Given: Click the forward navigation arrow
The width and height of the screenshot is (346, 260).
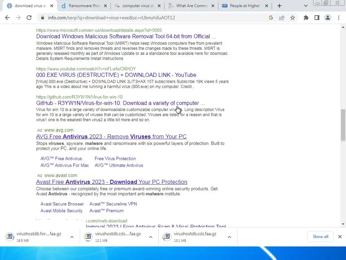Looking at the screenshot, I should click(x=18, y=18).
